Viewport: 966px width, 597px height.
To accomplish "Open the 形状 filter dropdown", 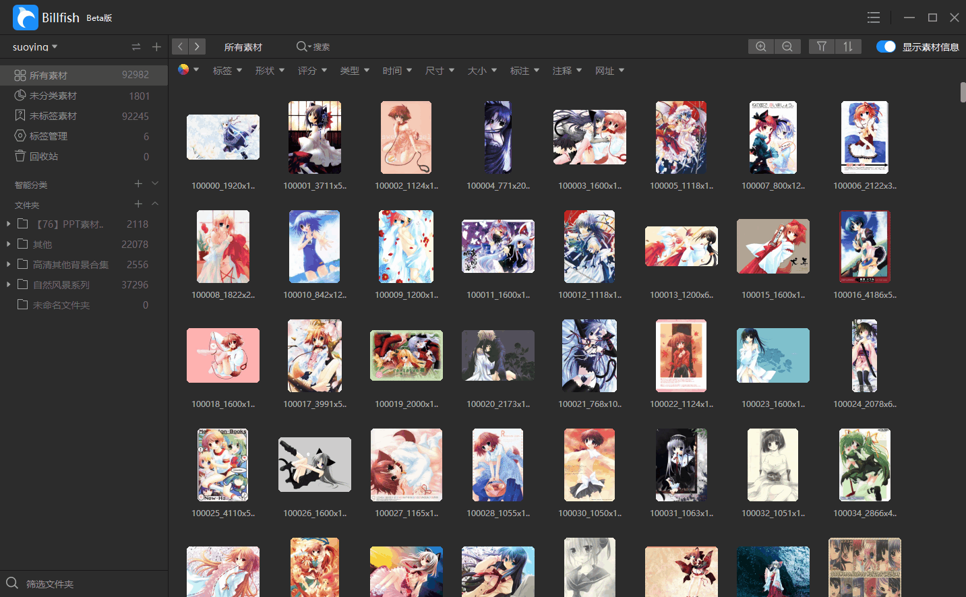I will [x=270, y=71].
